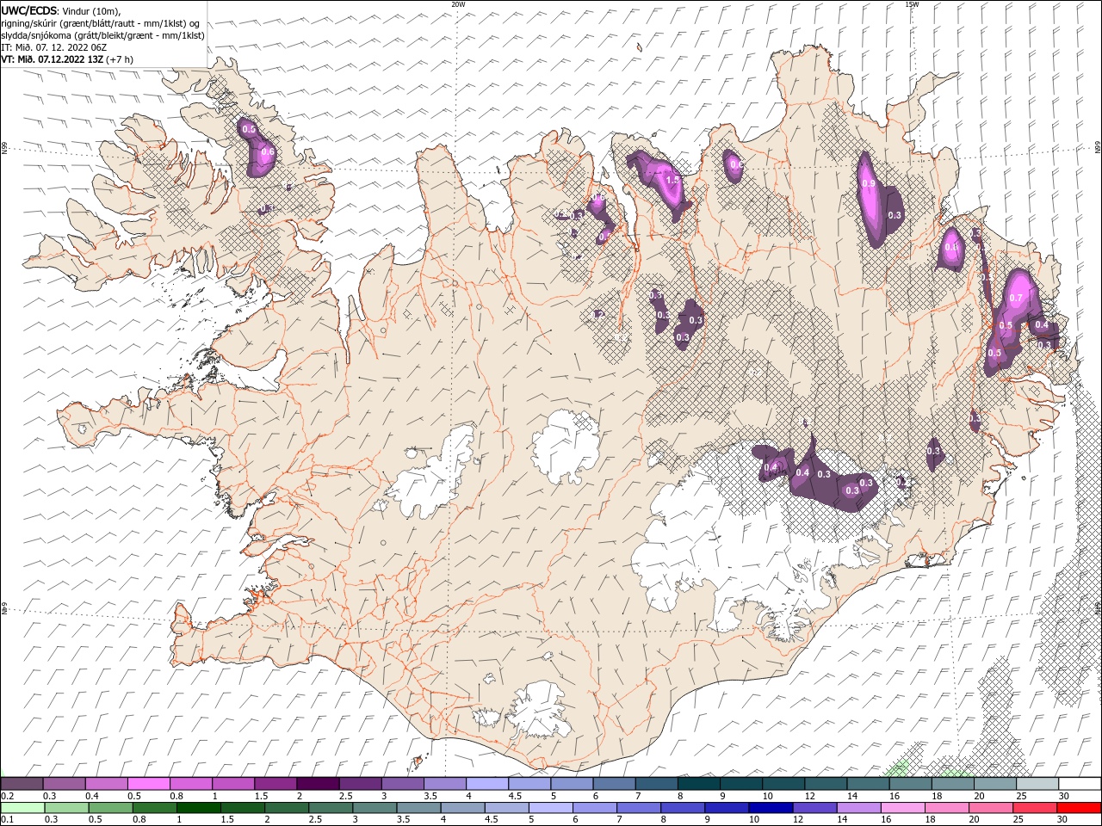
Task: Select the light pink 16 rain-scale swatch
Action: pyautogui.click(x=902, y=808)
